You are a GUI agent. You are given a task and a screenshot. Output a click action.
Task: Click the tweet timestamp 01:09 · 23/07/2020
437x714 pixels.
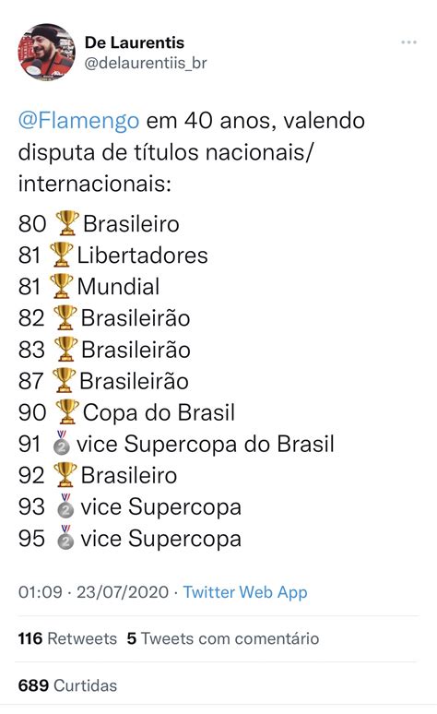pos(93,592)
